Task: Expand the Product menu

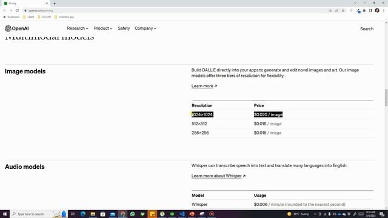Action: [103, 28]
